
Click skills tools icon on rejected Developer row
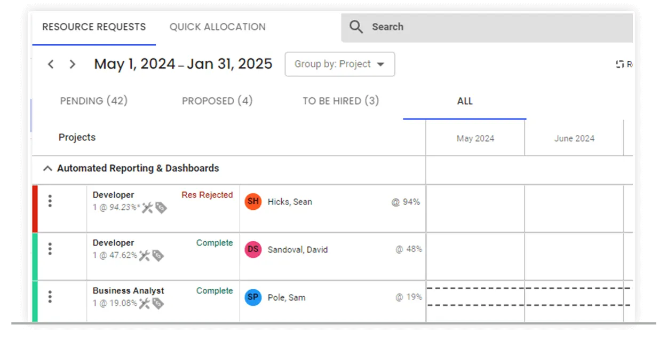[x=147, y=208]
